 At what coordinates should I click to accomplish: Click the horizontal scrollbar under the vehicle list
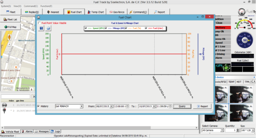(99, 128)
